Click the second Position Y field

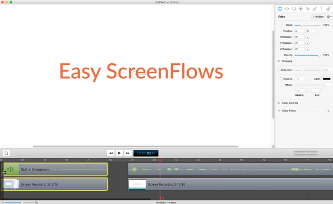[311, 31]
